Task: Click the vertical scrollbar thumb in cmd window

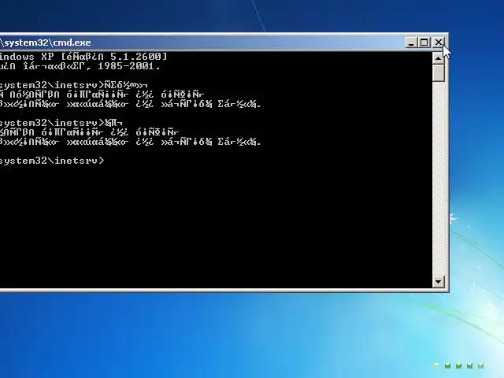Action: pyautogui.click(x=438, y=72)
